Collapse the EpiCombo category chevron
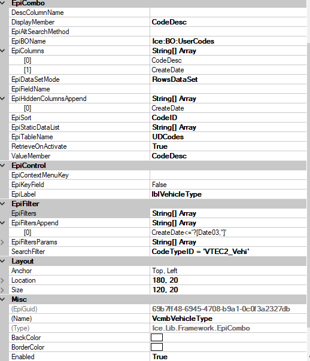The width and height of the screenshot is (310, 361). click(2, 3)
